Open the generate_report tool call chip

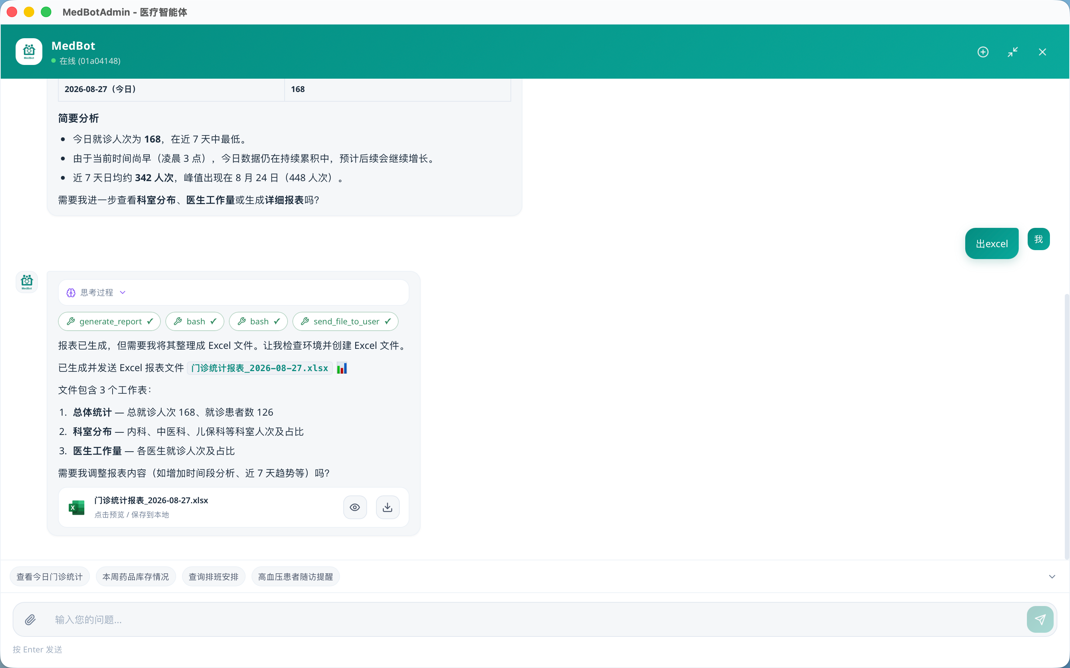110,321
